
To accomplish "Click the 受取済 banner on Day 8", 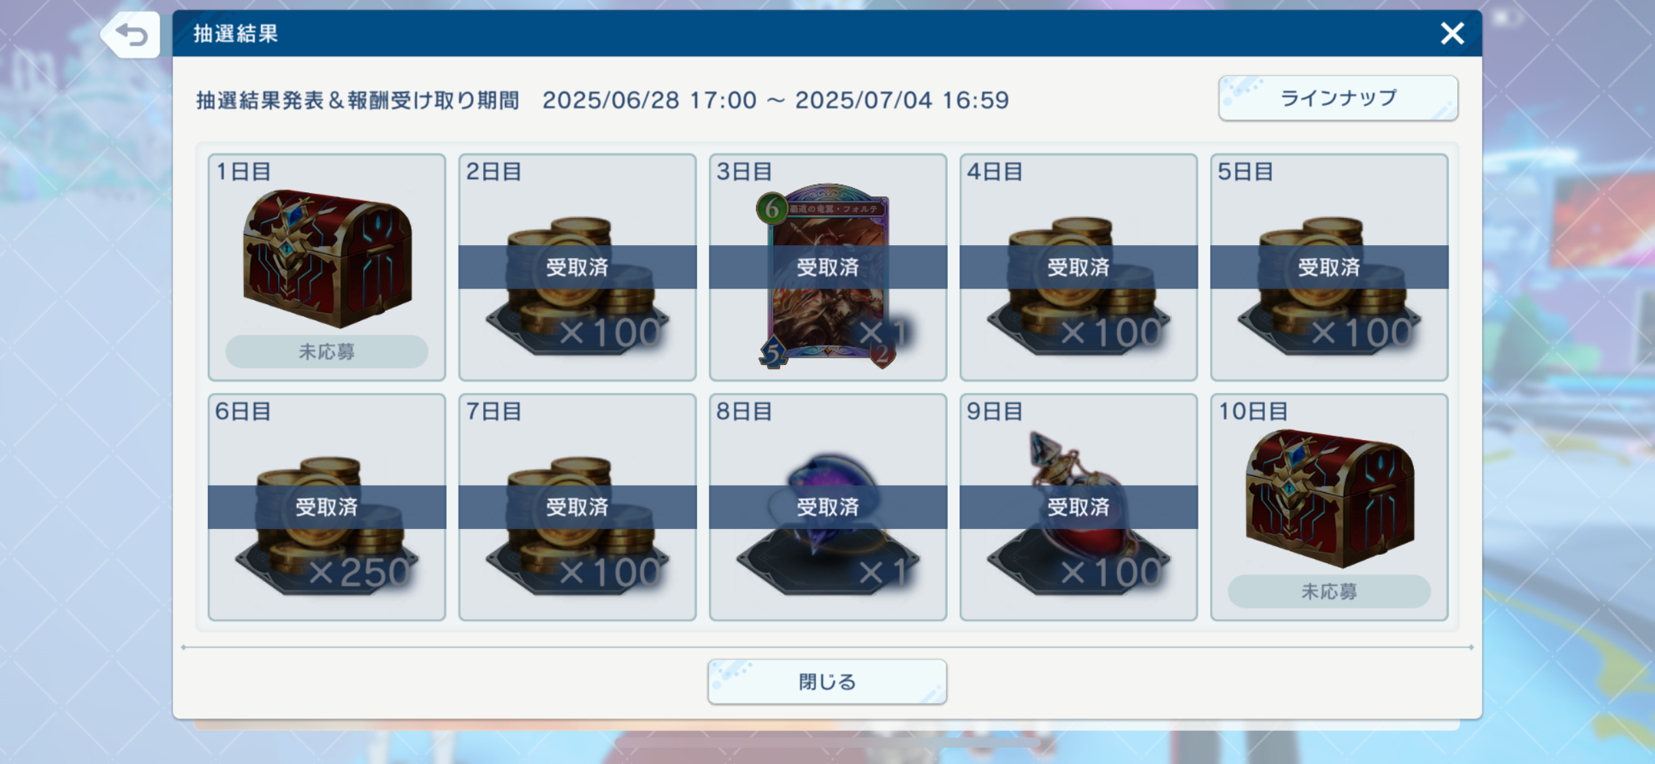I will [x=827, y=507].
